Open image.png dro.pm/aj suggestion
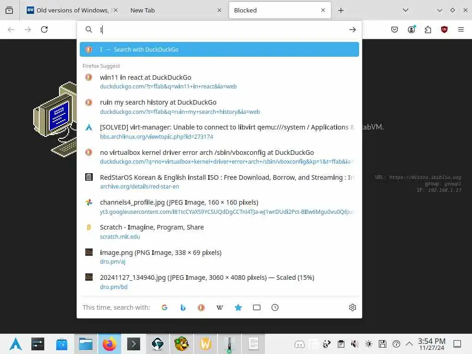The height and width of the screenshot is (354, 472). tap(219, 257)
